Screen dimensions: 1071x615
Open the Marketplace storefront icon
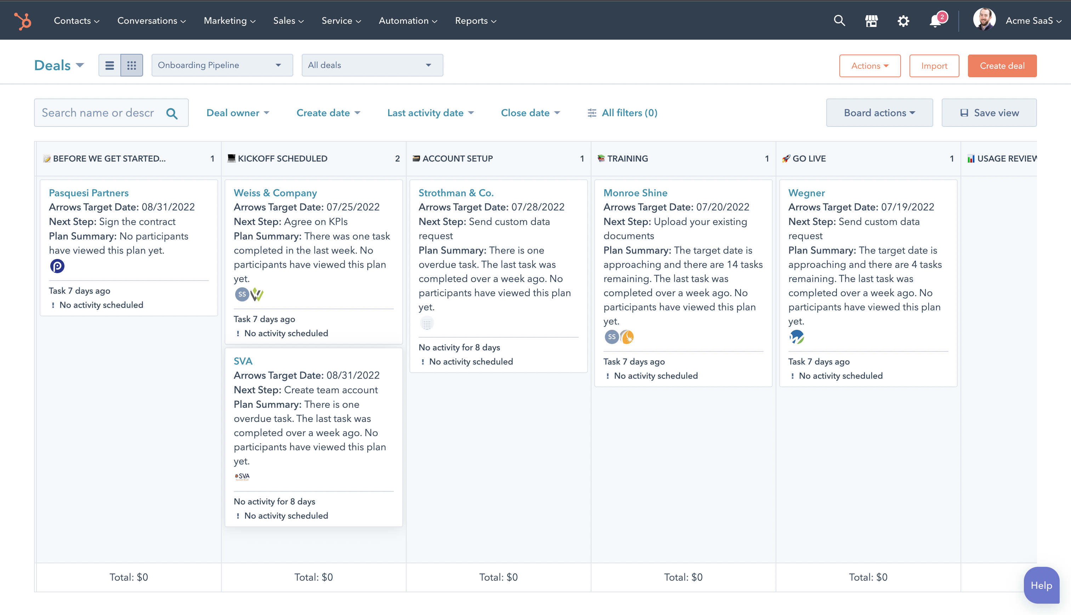click(x=871, y=21)
